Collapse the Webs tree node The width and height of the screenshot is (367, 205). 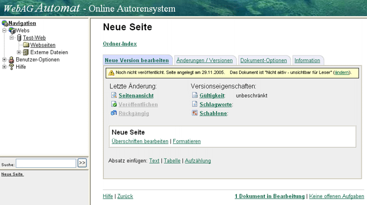pyautogui.click(x=4, y=30)
